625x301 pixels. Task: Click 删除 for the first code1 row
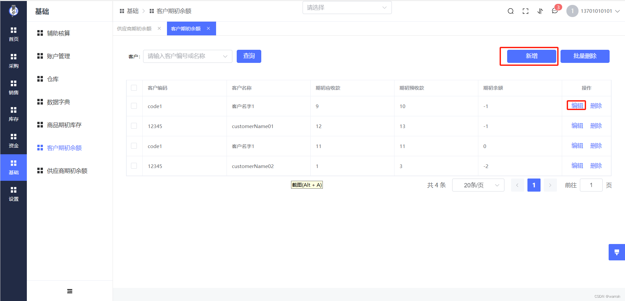596,106
